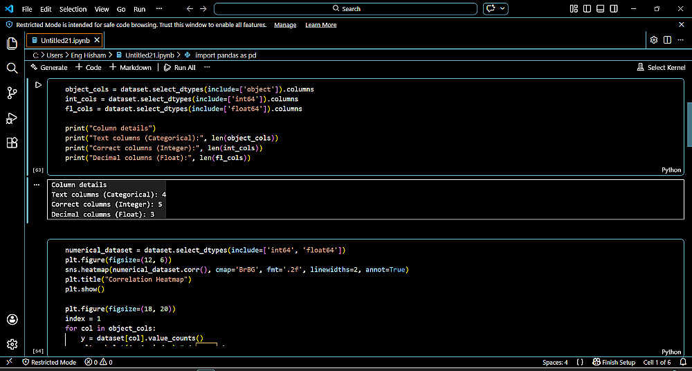The height and width of the screenshot is (371, 692).
Task: Open cell output ellipsis menu
Action: (37, 185)
